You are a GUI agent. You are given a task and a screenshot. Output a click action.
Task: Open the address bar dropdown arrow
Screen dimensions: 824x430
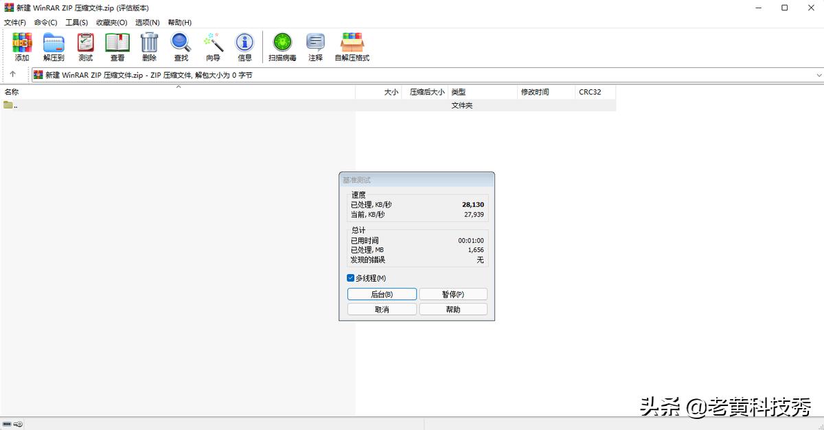819,75
